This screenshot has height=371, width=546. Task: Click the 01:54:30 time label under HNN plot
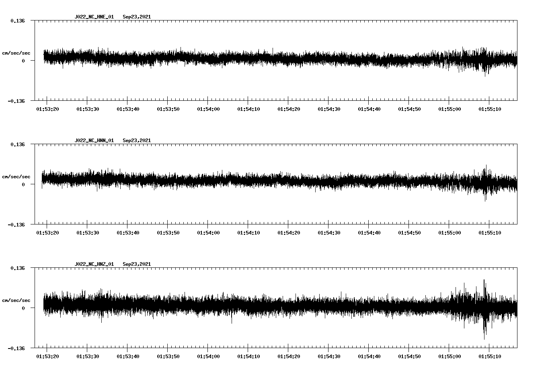[329, 233]
